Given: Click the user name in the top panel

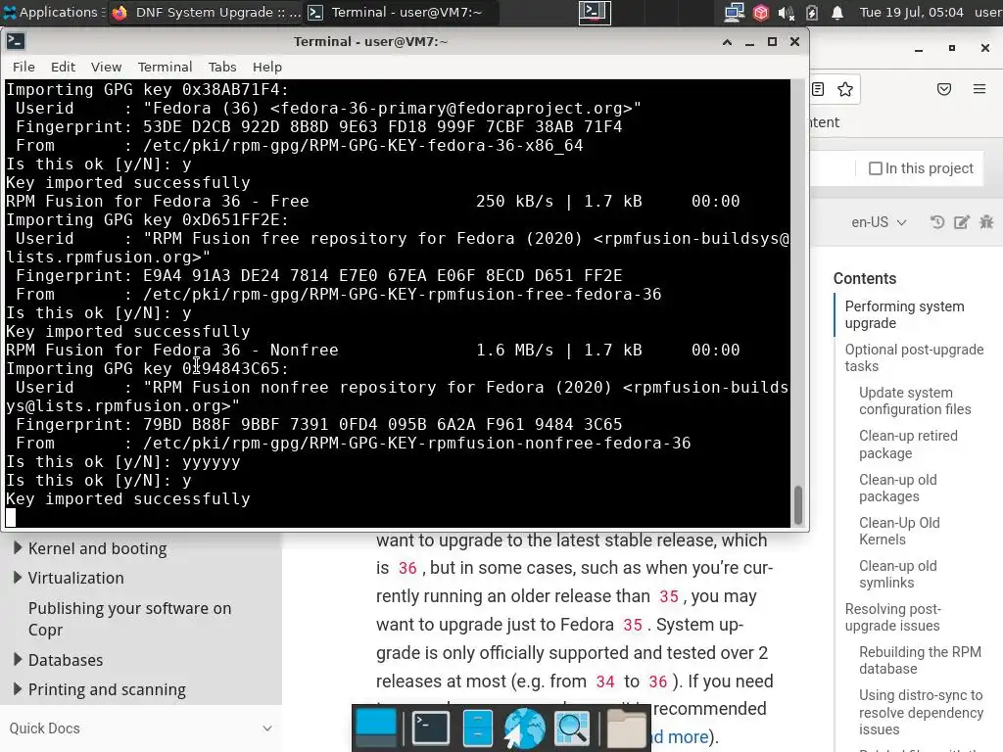Looking at the screenshot, I should click(x=988, y=12).
